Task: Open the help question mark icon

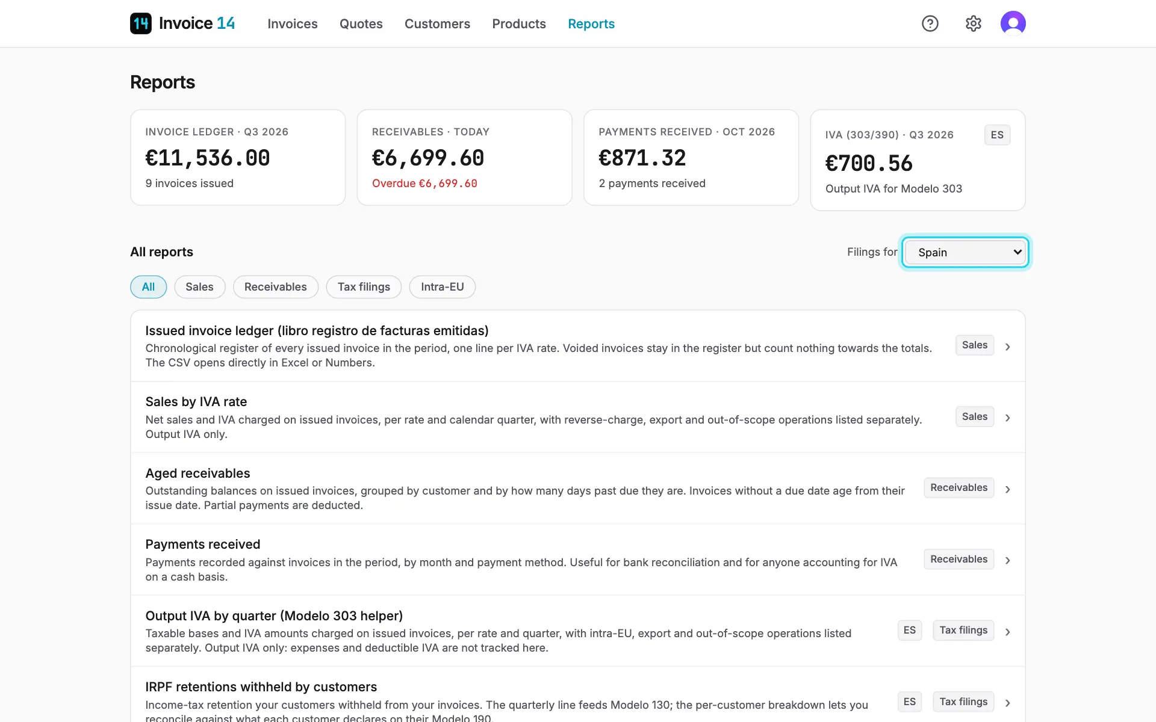Action: 930,23
